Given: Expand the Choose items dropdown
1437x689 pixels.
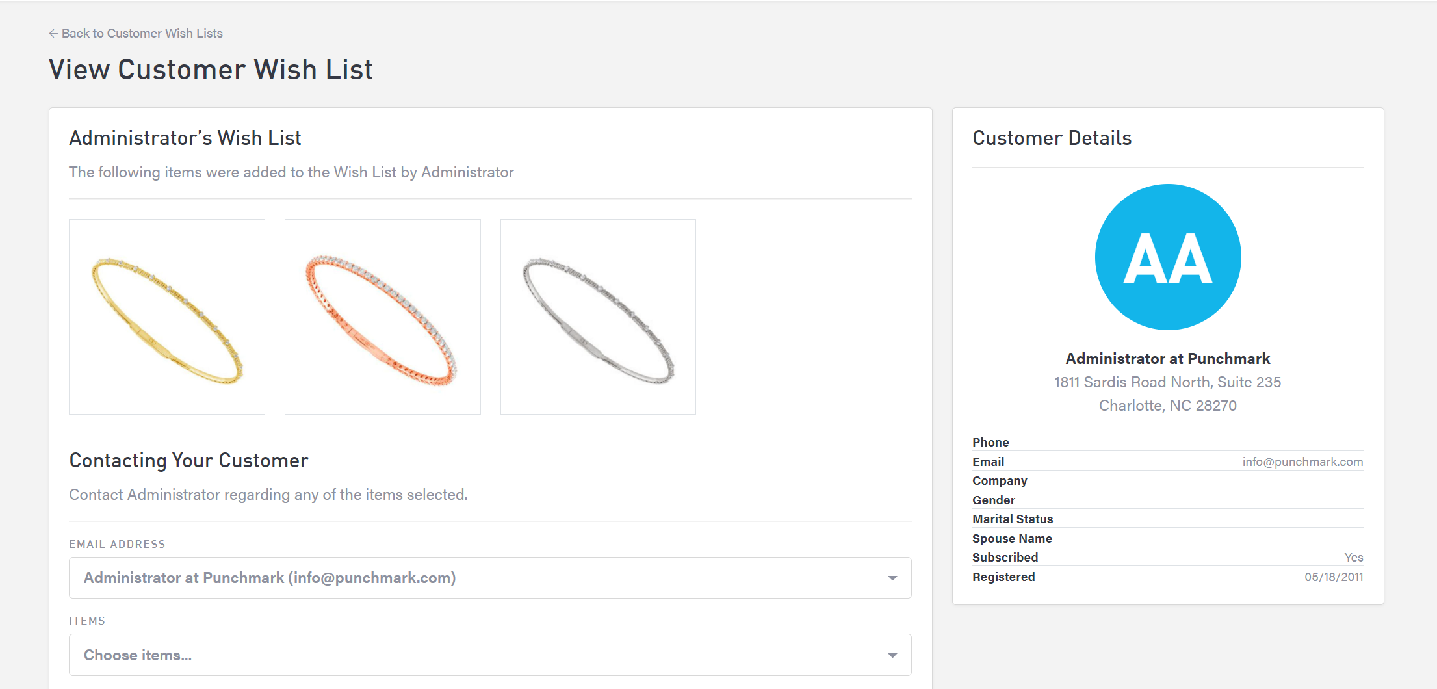Looking at the screenshot, I should pos(481,655).
